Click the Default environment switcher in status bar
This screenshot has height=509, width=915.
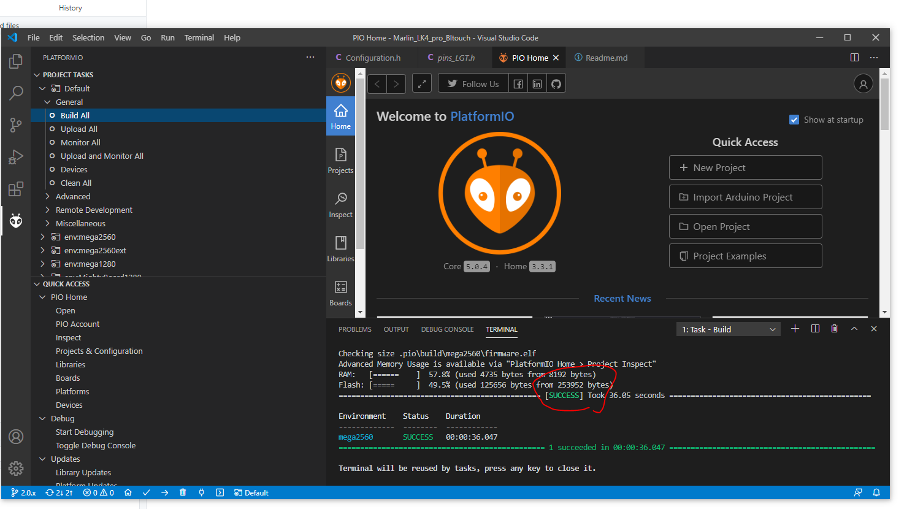pos(251,492)
